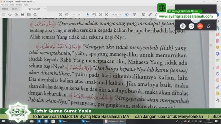Click the Save file icon in Acrobat toolbar
221x124 pixels.
click(3, 14)
